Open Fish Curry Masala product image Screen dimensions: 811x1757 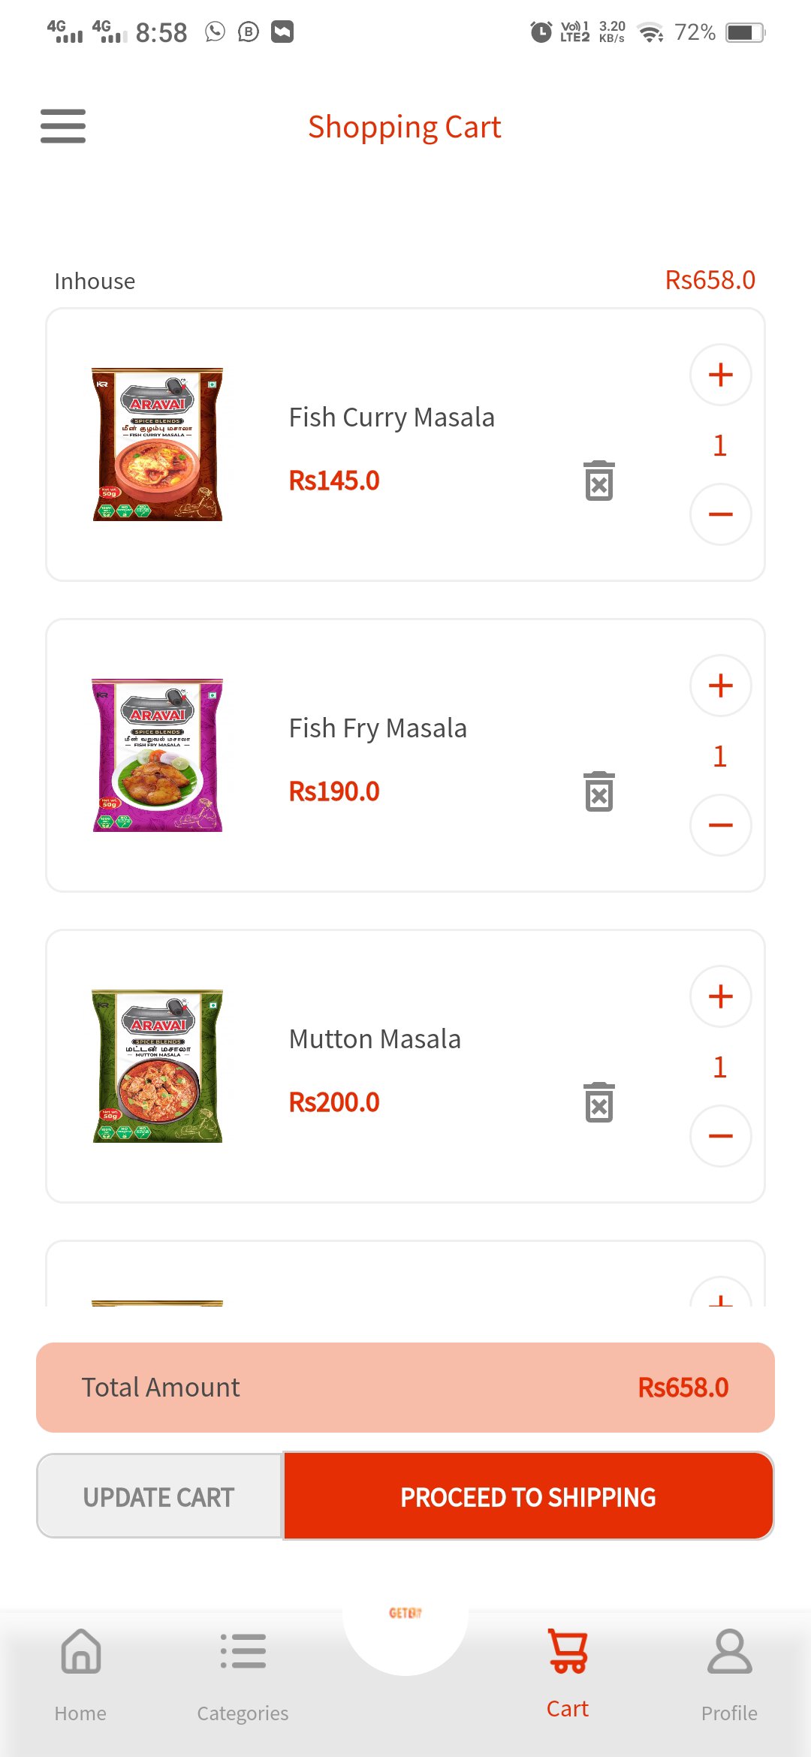pos(157,445)
